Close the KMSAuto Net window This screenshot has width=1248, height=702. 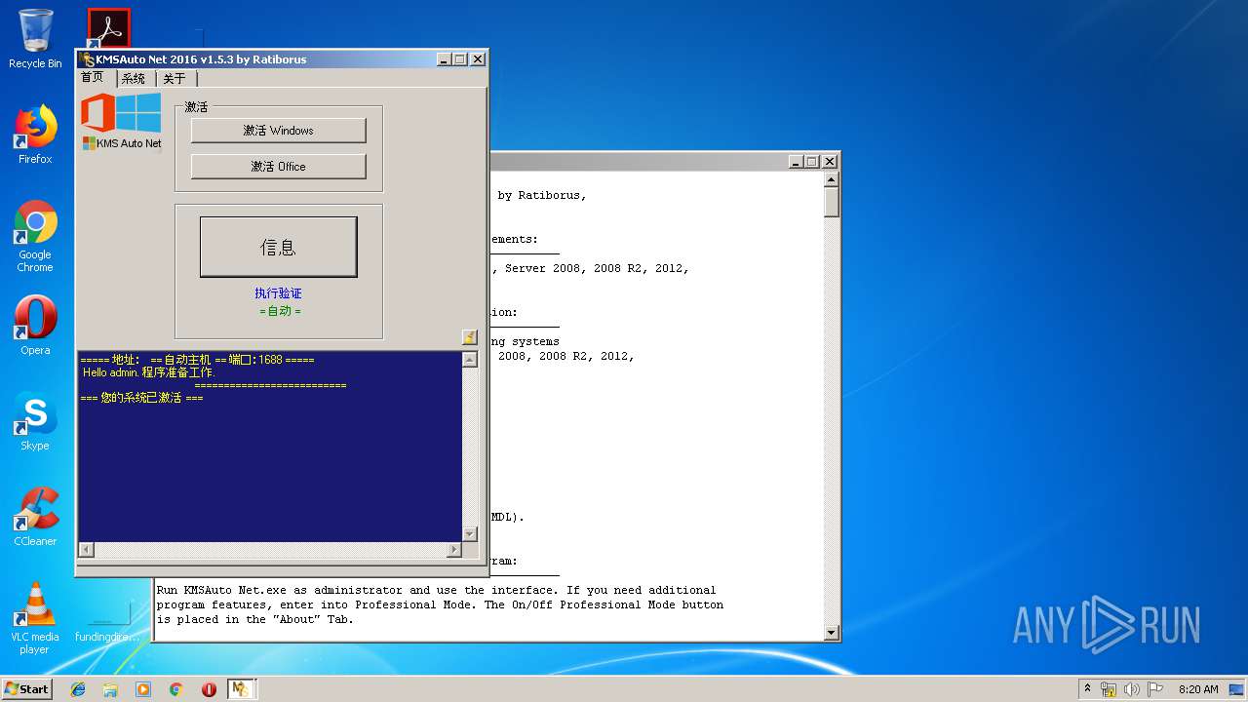(478, 59)
